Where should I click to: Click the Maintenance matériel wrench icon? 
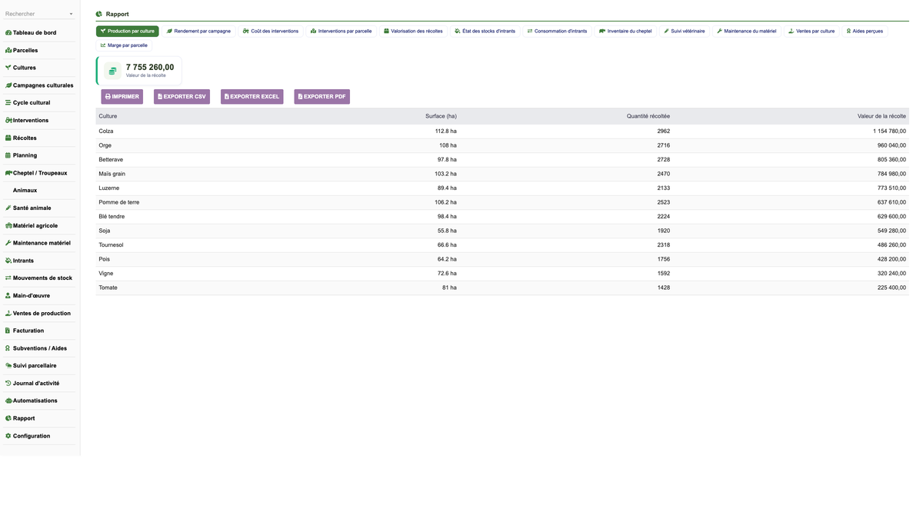(8, 243)
